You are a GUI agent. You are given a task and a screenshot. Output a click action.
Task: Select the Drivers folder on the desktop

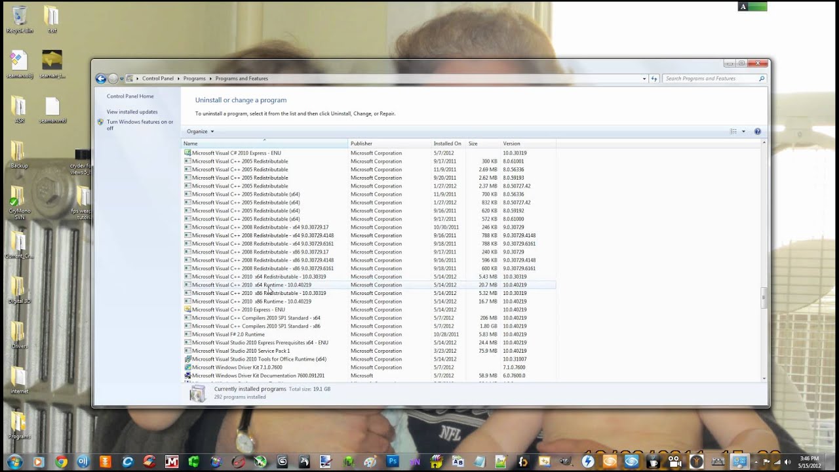pos(19,335)
